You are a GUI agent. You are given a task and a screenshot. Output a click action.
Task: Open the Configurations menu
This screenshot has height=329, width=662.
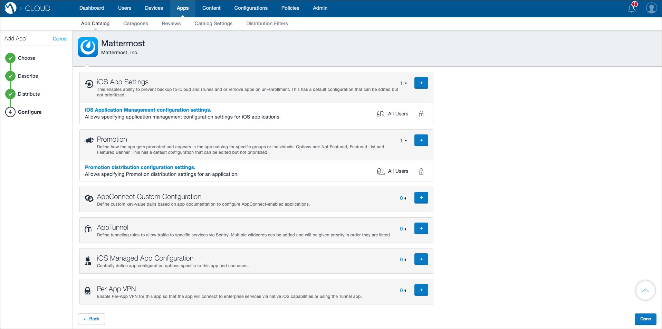251,8
